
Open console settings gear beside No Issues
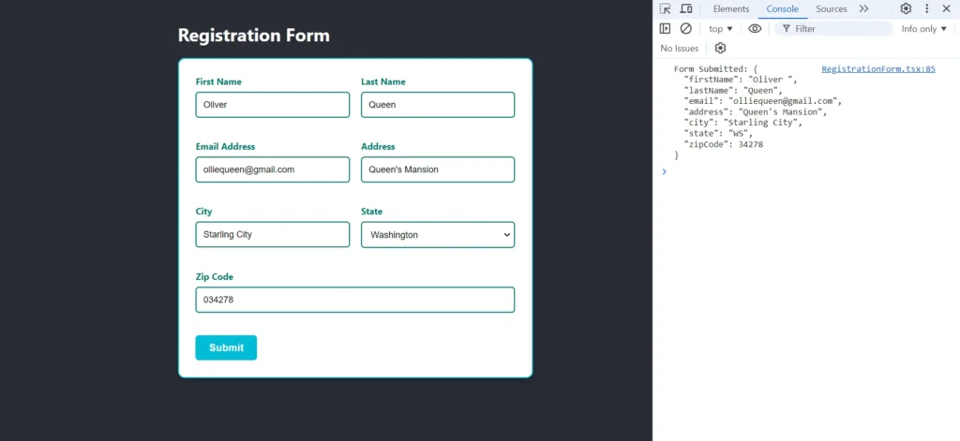click(721, 49)
